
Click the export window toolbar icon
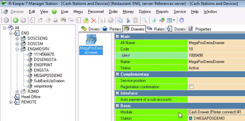154,20
